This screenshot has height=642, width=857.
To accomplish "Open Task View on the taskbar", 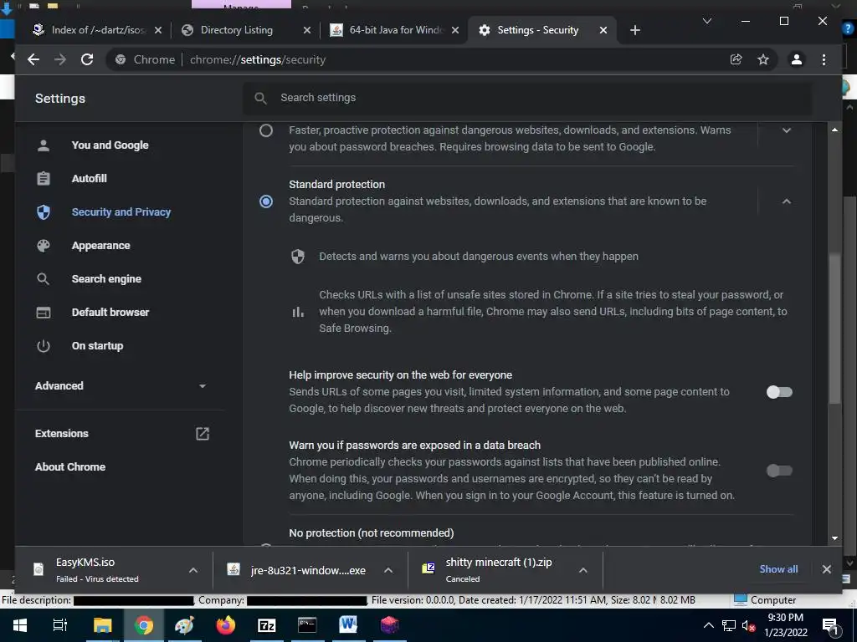I will point(59,625).
